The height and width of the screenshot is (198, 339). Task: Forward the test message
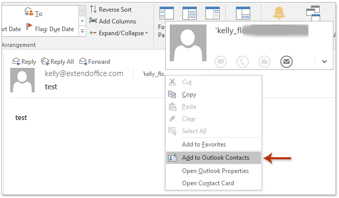point(95,62)
